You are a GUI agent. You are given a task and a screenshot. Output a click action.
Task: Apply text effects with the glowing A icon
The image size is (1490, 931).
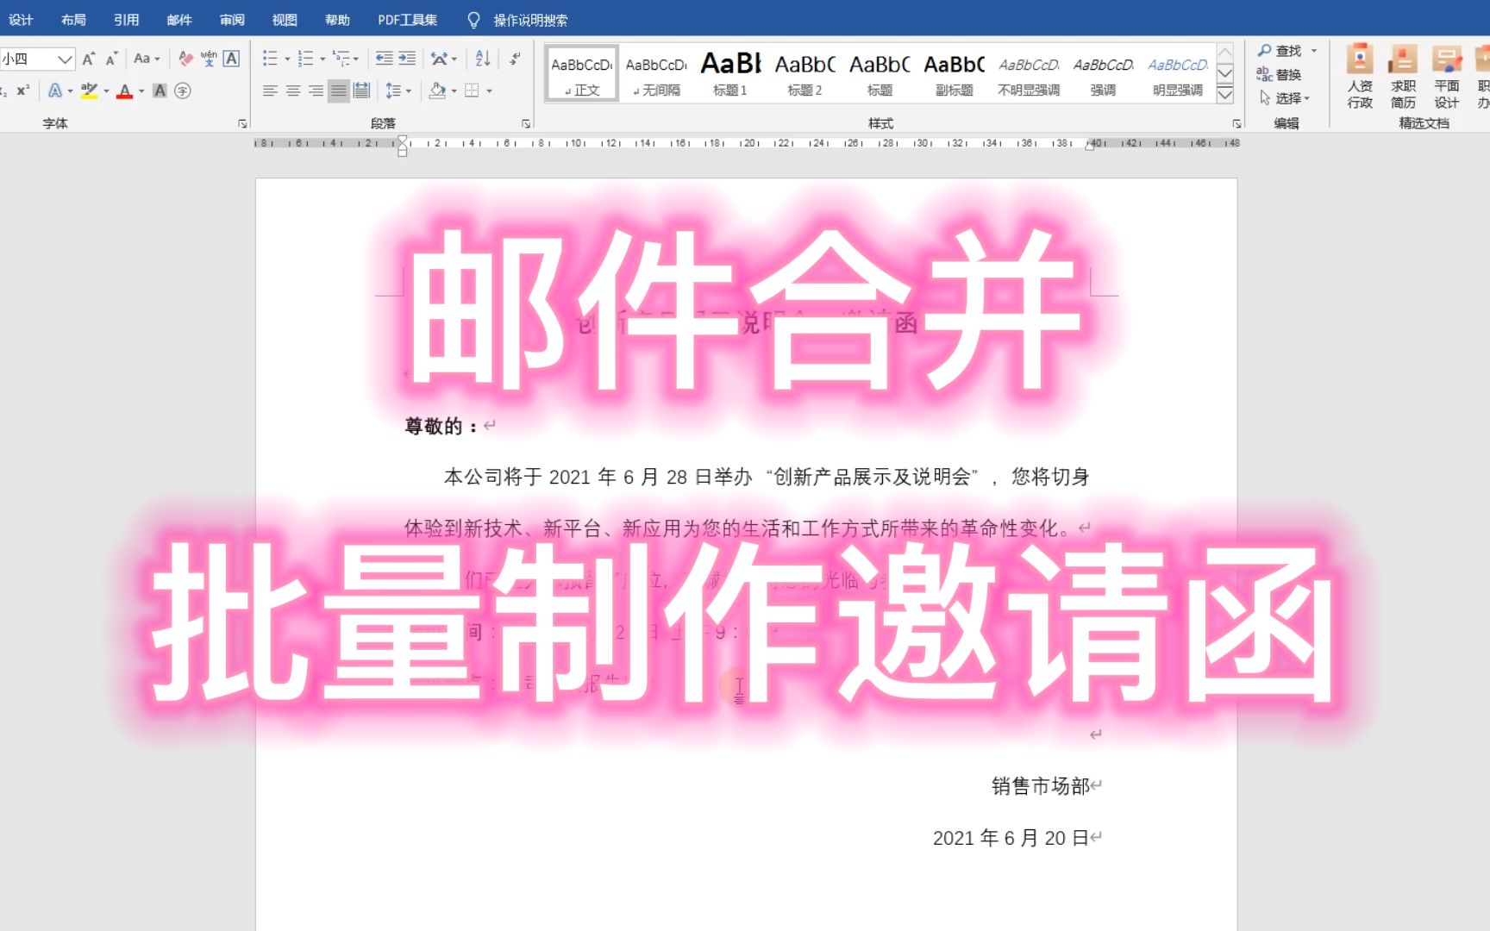pyautogui.click(x=54, y=91)
